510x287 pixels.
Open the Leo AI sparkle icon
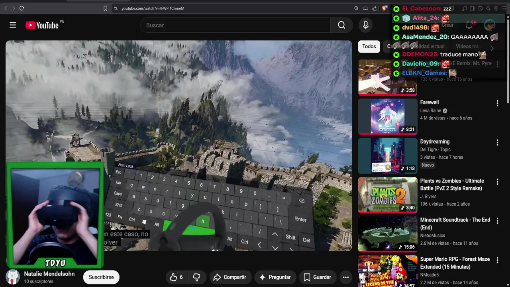coord(488,8)
